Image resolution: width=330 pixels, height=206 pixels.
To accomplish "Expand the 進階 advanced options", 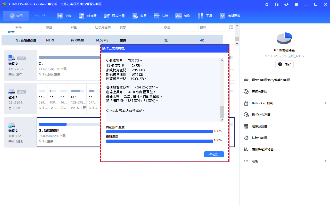I will pos(325,161).
